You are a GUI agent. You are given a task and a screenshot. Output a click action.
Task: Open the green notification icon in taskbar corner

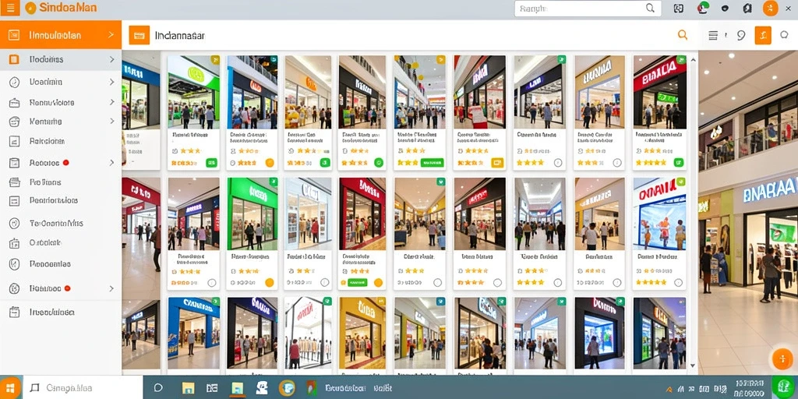tap(784, 387)
